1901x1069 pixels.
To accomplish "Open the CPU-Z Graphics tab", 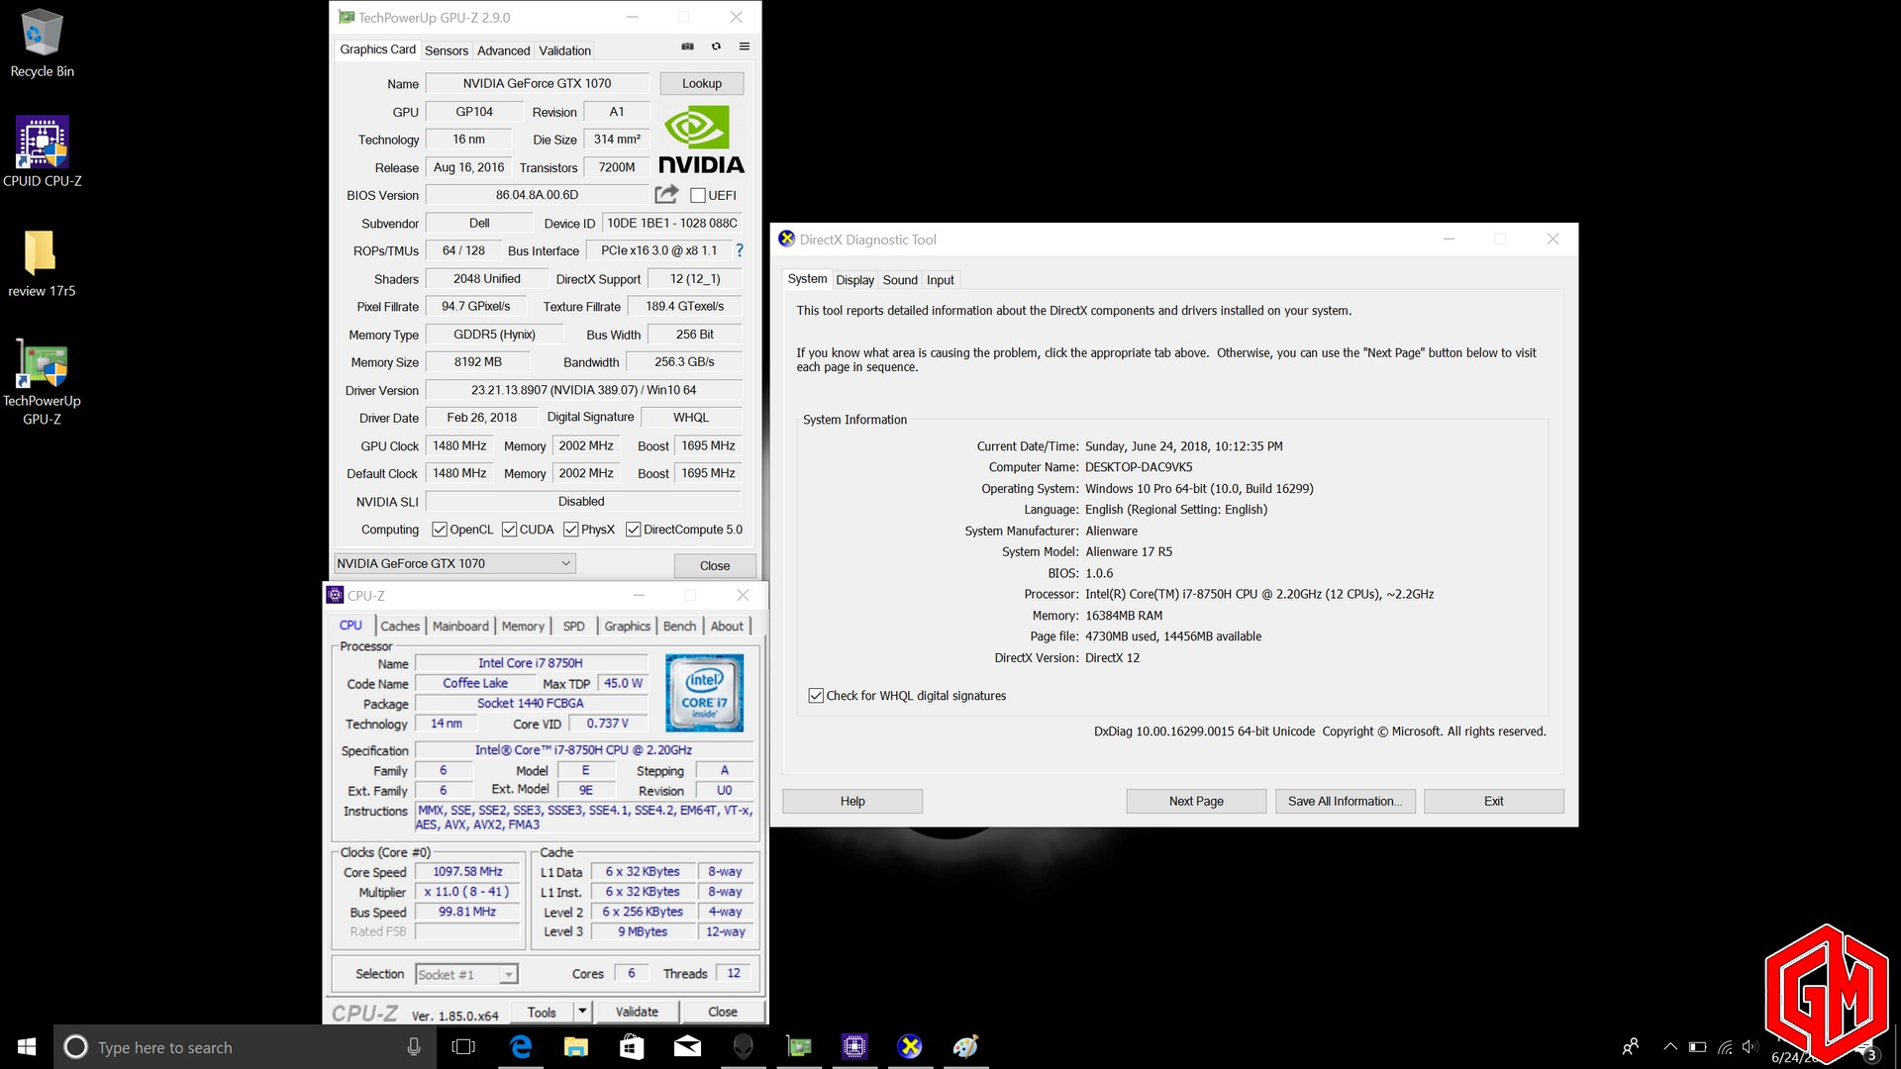I will tap(627, 626).
